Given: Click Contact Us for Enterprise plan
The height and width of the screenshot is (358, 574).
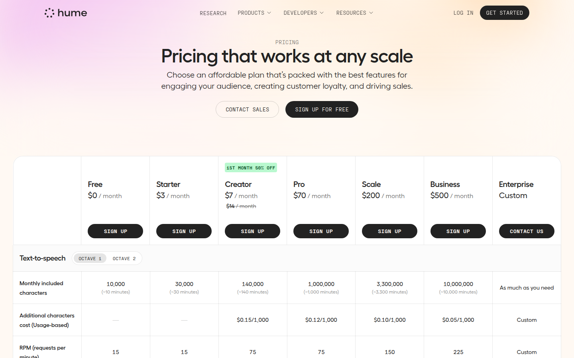Looking at the screenshot, I should pyautogui.click(x=527, y=231).
